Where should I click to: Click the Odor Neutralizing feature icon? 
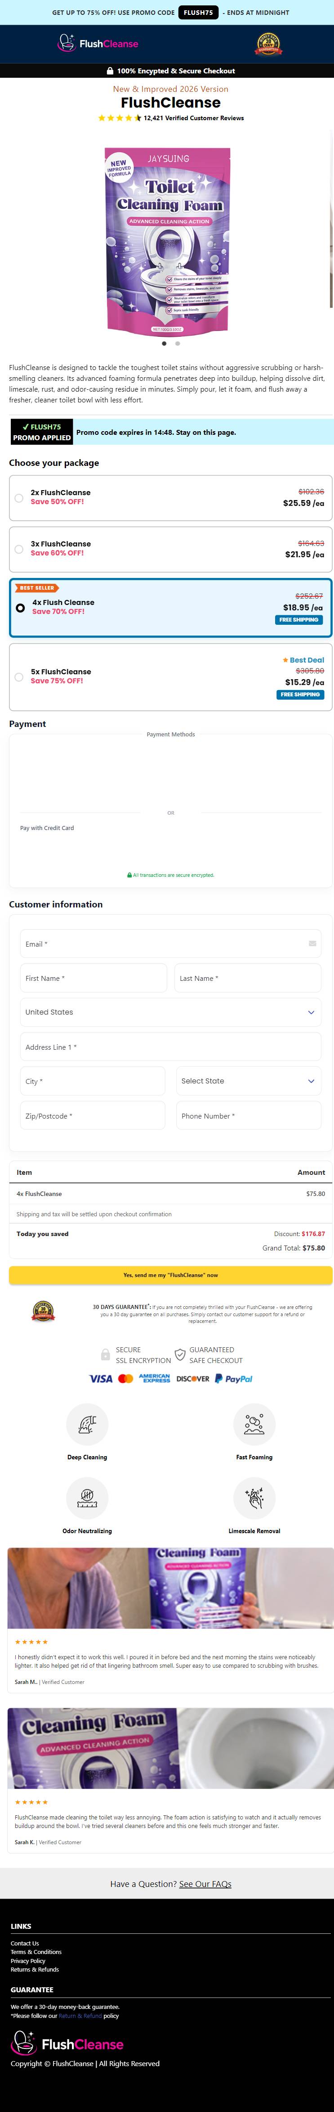[x=87, y=1498]
